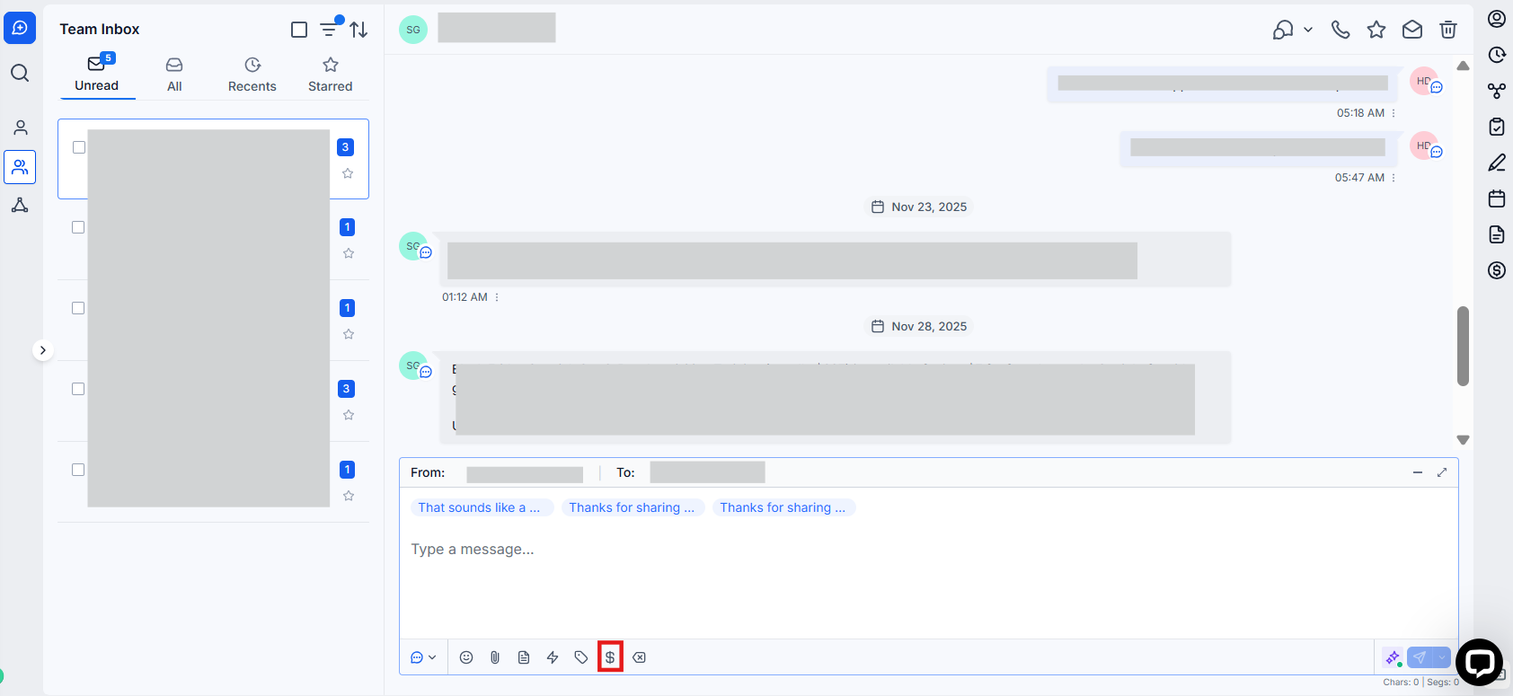Switch to the Unread tab
The height and width of the screenshot is (696, 1513).
(x=96, y=74)
